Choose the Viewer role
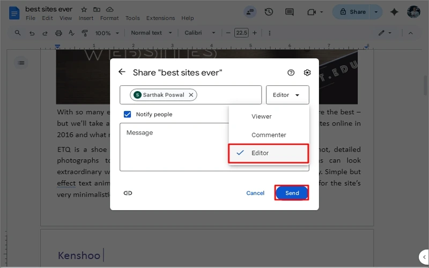 [269, 116]
